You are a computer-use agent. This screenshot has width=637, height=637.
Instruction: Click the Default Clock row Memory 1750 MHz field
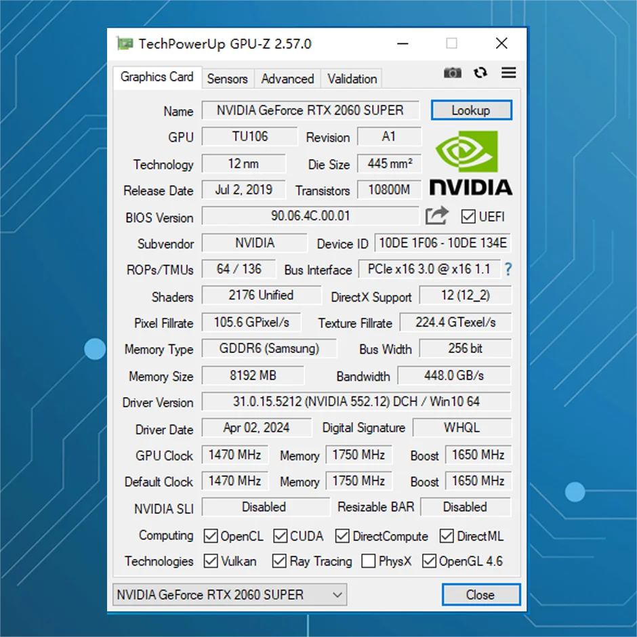pos(358,480)
